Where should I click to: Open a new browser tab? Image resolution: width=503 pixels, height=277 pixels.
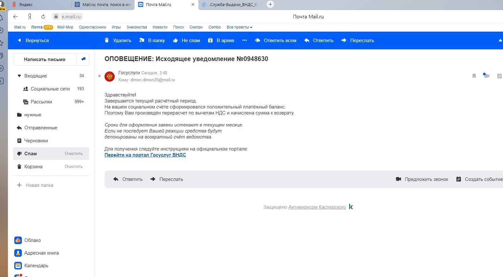[270, 4]
